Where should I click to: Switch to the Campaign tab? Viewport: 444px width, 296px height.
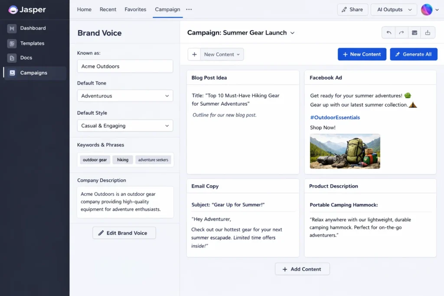click(167, 9)
